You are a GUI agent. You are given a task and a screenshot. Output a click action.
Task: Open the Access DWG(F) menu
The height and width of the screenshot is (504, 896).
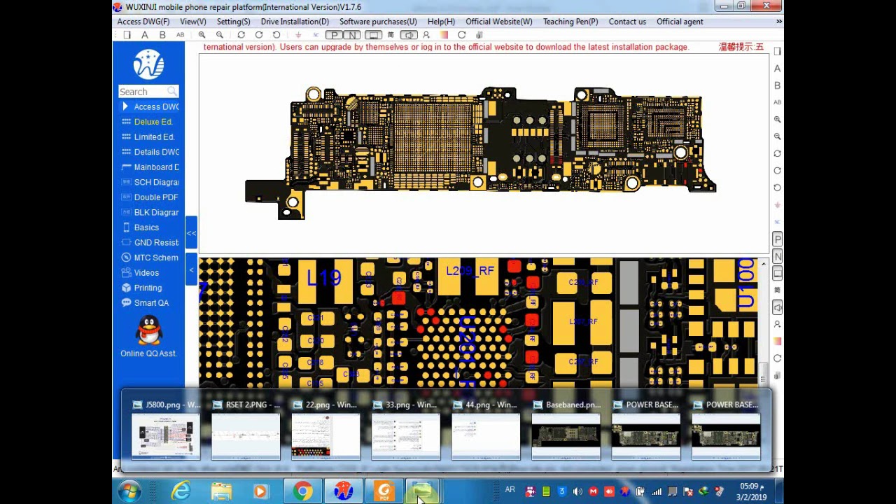tap(143, 22)
